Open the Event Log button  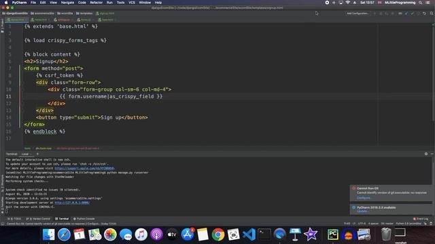coord(421,218)
